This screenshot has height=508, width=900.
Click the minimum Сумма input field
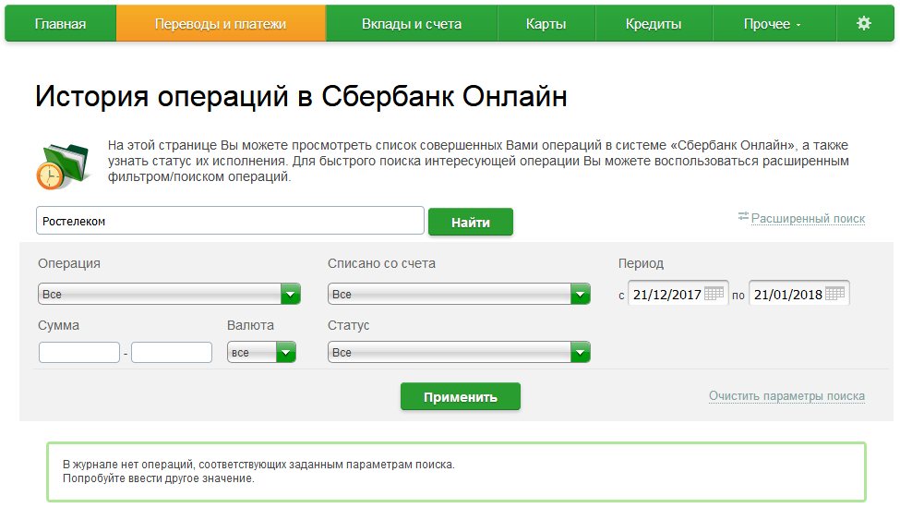(x=79, y=353)
